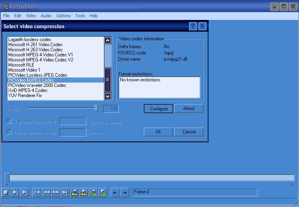Click the About button
The image size is (299, 207).
[x=189, y=108]
